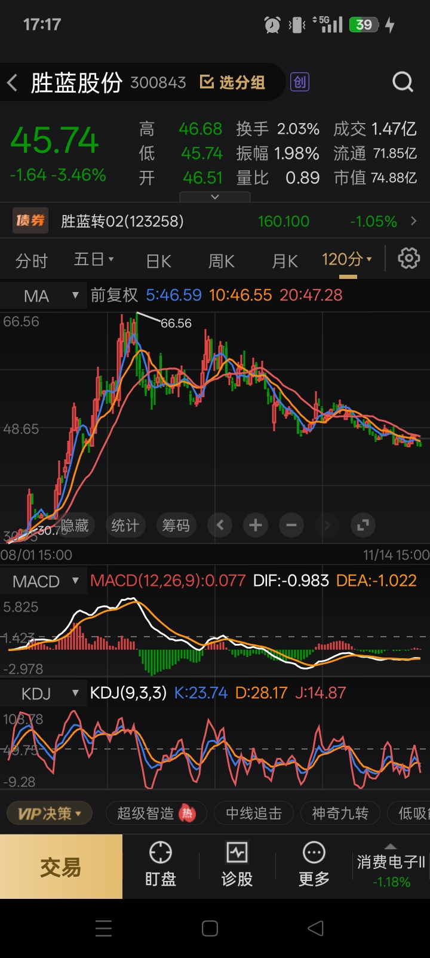Open 盯盘 watch icon
430x958 pixels.
[x=161, y=853]
